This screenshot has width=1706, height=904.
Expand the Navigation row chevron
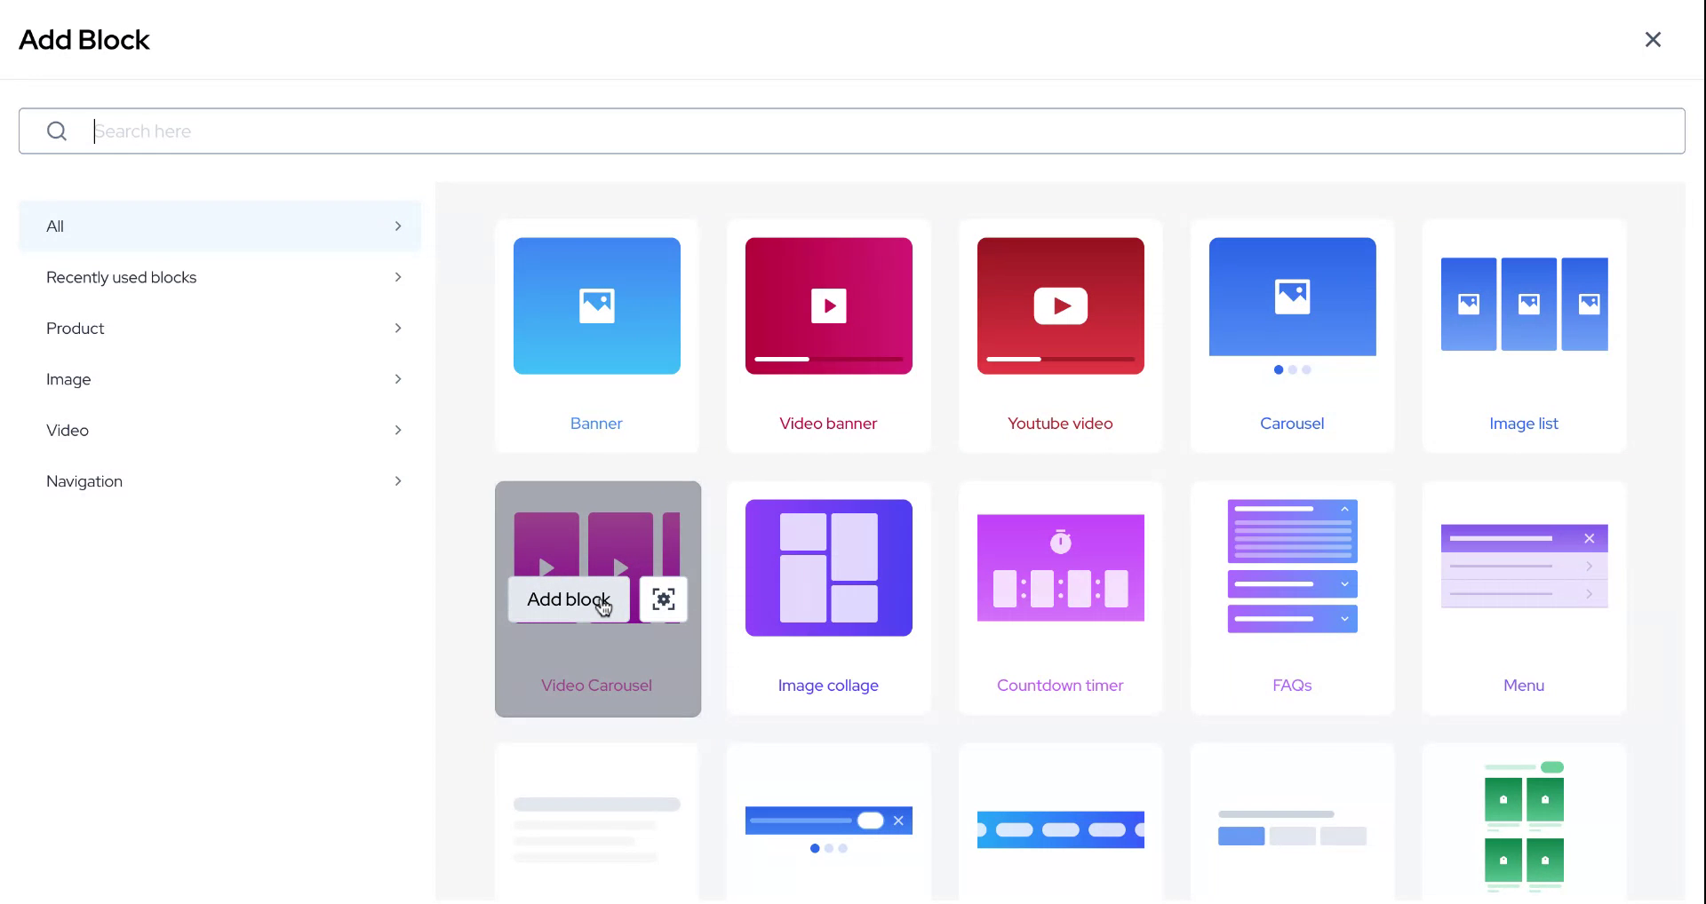[398, 481]
